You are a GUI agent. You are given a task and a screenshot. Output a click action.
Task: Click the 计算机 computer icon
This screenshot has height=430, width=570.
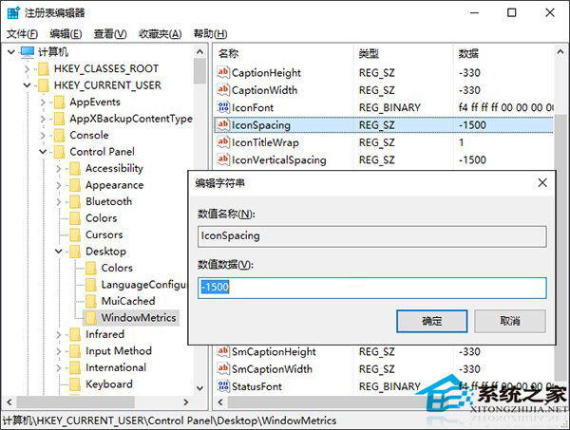pyautogui.click(x=28, y=52)
